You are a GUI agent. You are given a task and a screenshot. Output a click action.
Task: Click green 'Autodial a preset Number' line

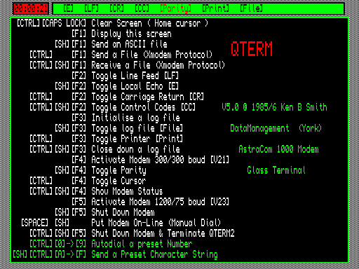pyautogui.click(x=142, y=244)
